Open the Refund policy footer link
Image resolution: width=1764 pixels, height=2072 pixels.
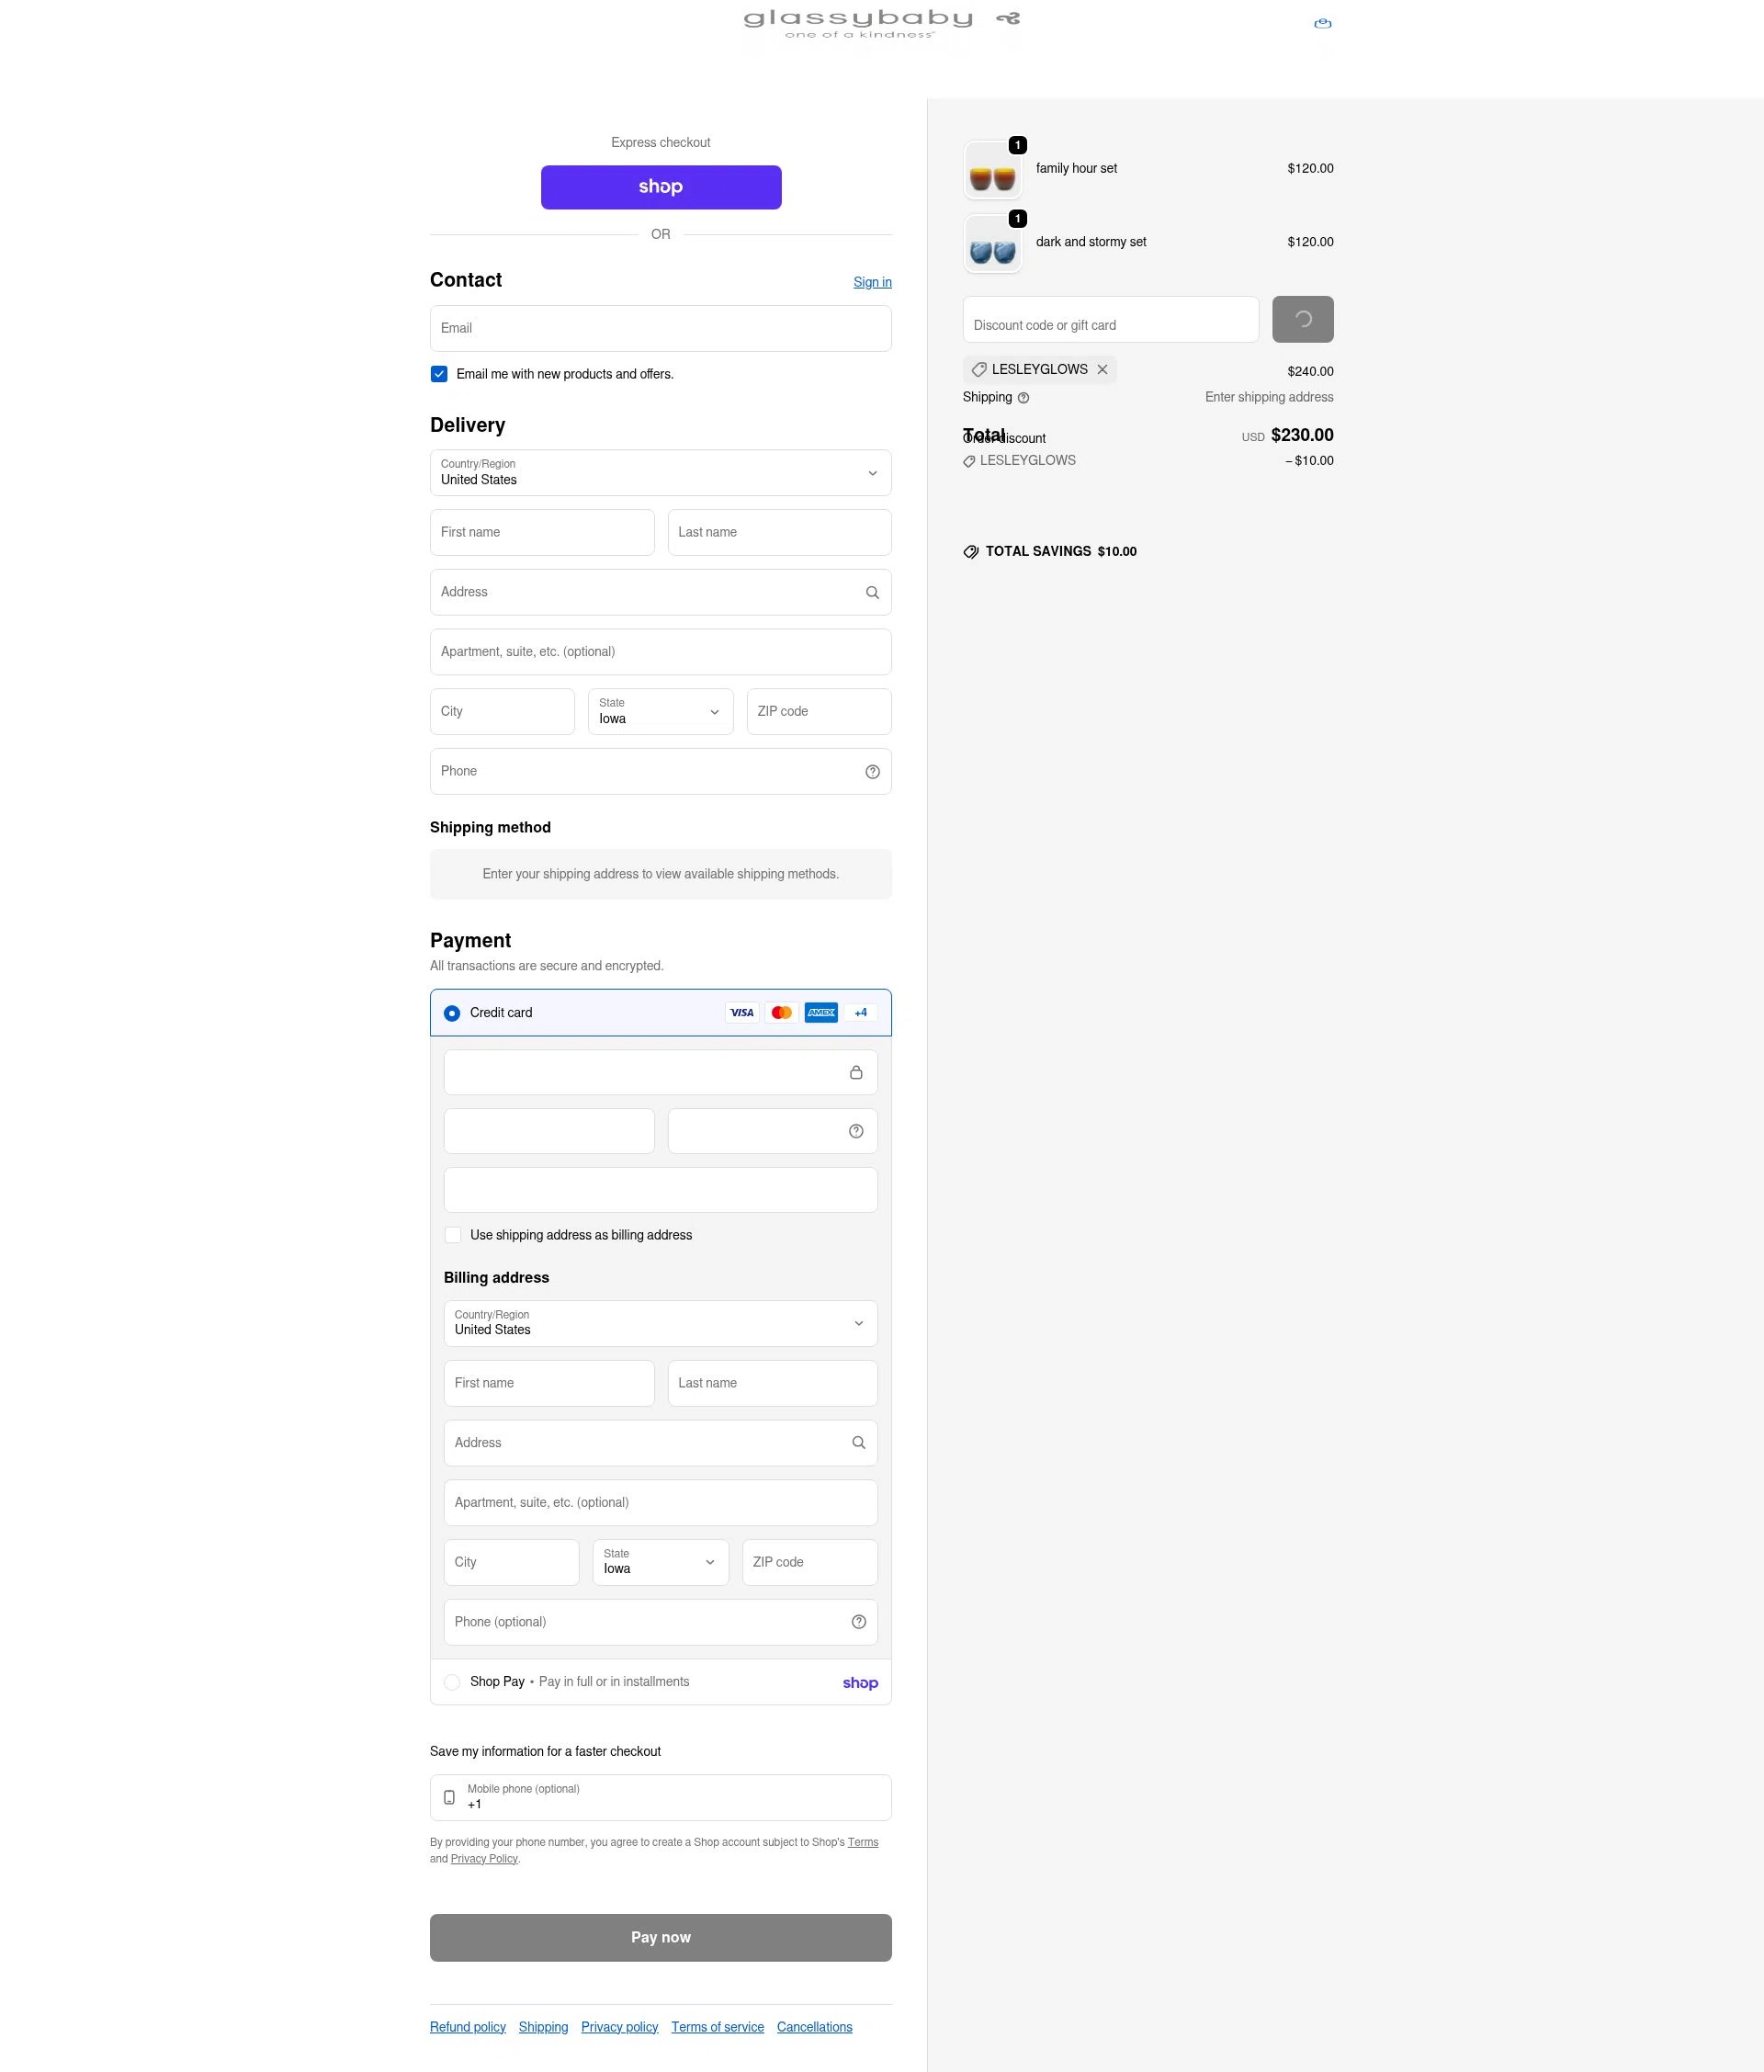point(467,2027)
